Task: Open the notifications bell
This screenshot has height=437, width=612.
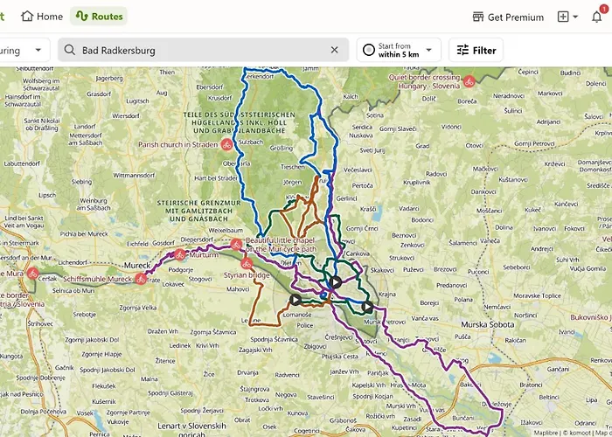Action: coord(596,17)
